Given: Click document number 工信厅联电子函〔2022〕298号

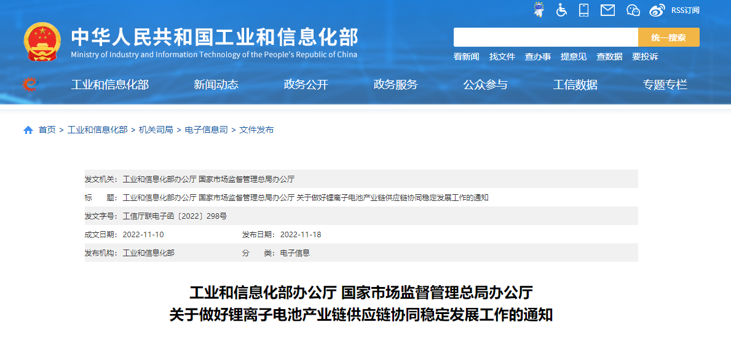Looking at the screenshot, I should pyautogui.click(x=175, y=216).
